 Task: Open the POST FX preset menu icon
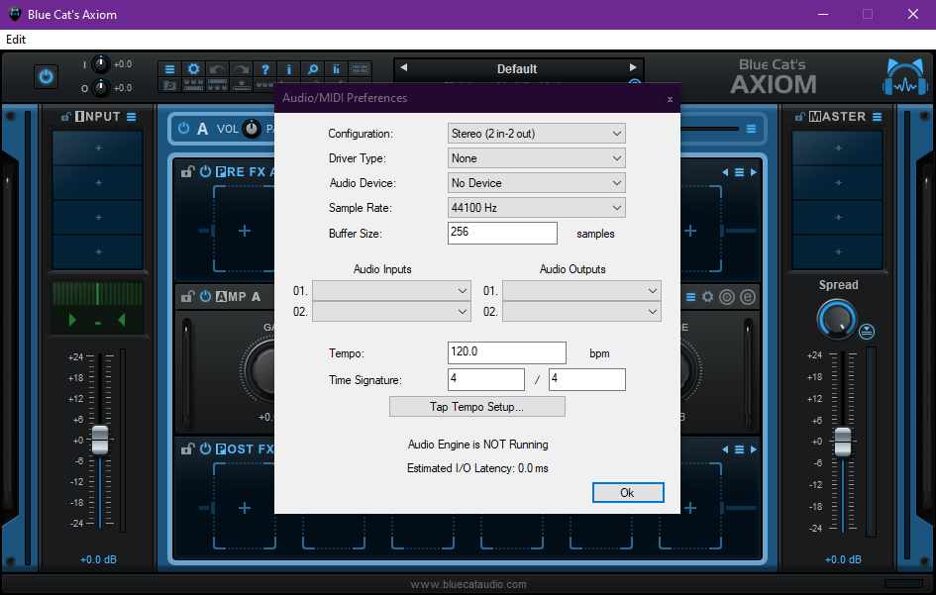739,449
